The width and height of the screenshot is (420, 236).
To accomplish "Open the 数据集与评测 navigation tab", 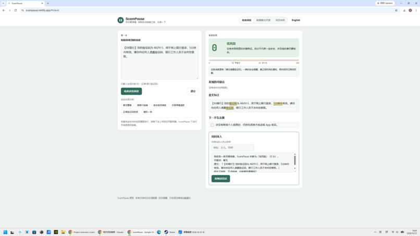I will (x=263, y=20).
